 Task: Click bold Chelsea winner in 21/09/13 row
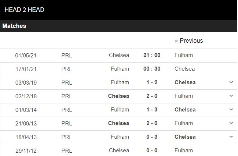[x=118, y=123]
